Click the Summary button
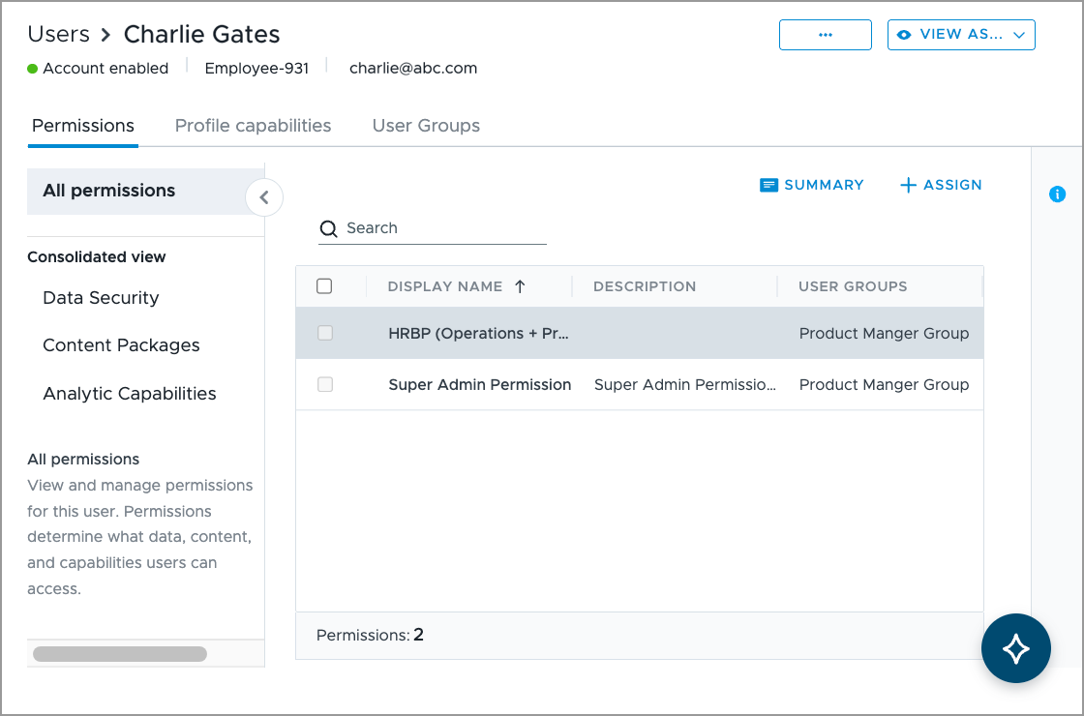 click(x=812, y=185)
